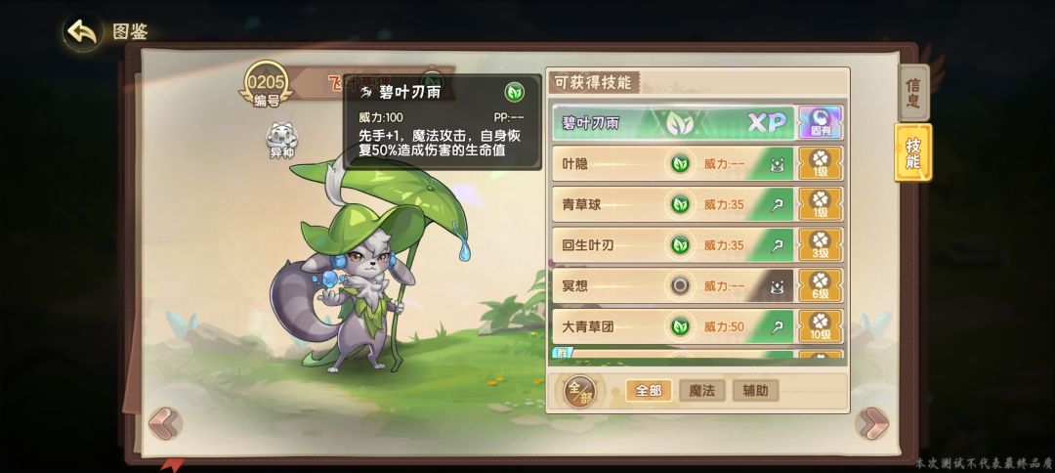Tap the 0205 编号 number badge
This screenshot has width=1055, height=473.
point(267,85)
